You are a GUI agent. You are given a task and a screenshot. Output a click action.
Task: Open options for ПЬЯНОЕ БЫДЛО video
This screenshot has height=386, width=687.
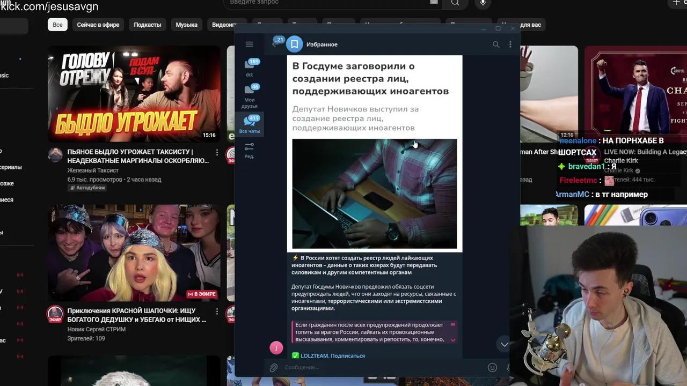click(217, 153)
